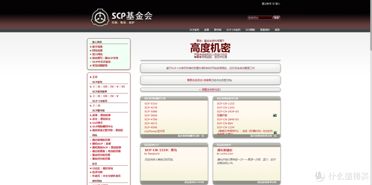Open the 原创故事 link beside 故事
The height and width of the screenshot is (185, 372).
pos(105,115)
